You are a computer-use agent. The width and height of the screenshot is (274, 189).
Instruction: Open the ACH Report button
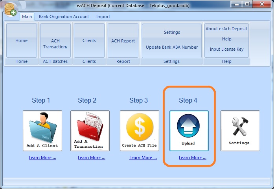click(123, 41)
